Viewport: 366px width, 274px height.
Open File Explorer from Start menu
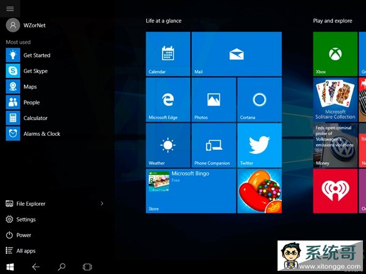point(31,203)
